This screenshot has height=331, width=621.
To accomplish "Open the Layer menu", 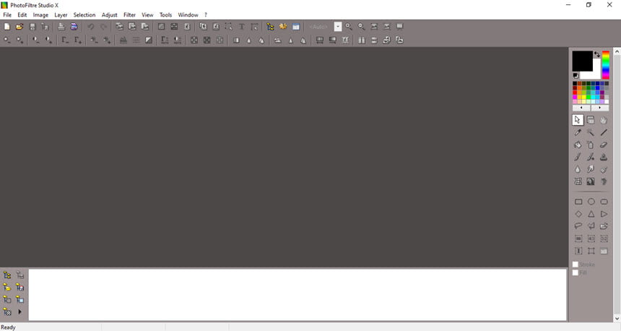I will click(x=61, y=14).
